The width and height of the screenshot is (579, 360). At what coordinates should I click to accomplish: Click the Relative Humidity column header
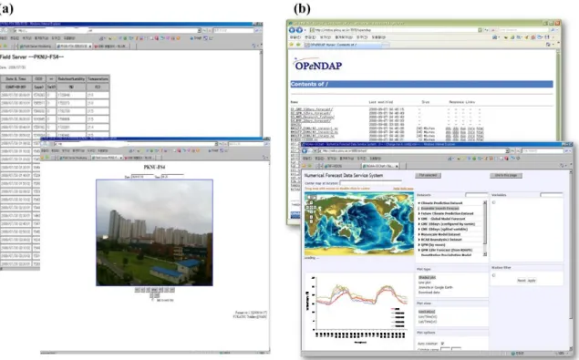click(x=71, y=79)
